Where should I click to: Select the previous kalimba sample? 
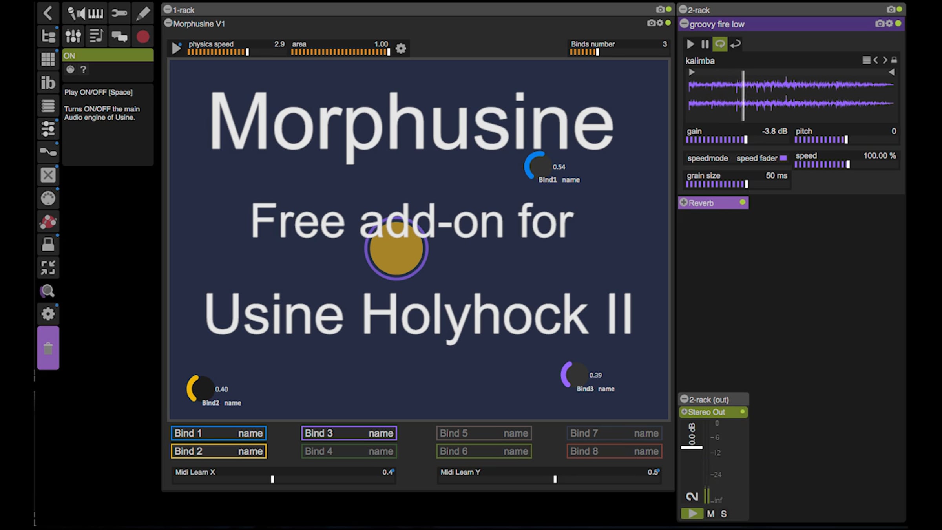click(x=876, y=60)
